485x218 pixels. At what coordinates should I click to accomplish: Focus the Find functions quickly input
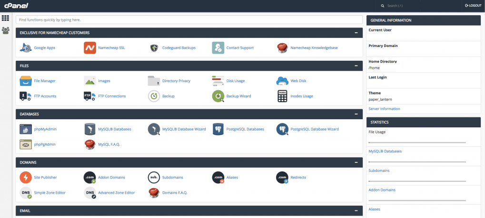(x=189, y=19)
